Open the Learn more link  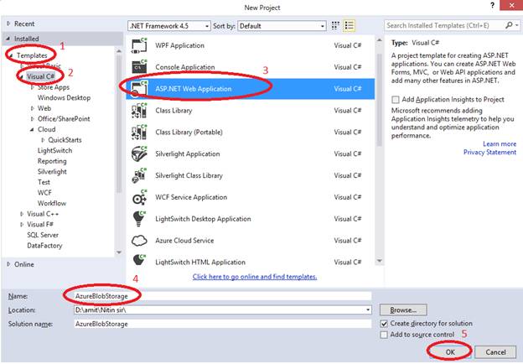pyautogui.click(x=500, y=143)
